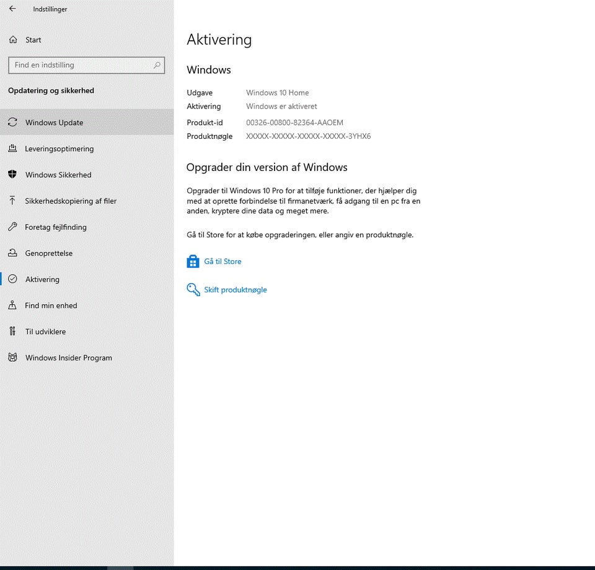Click the Windows Sikkerhed shield icon
595x570 pixels.
coord(12,174)
